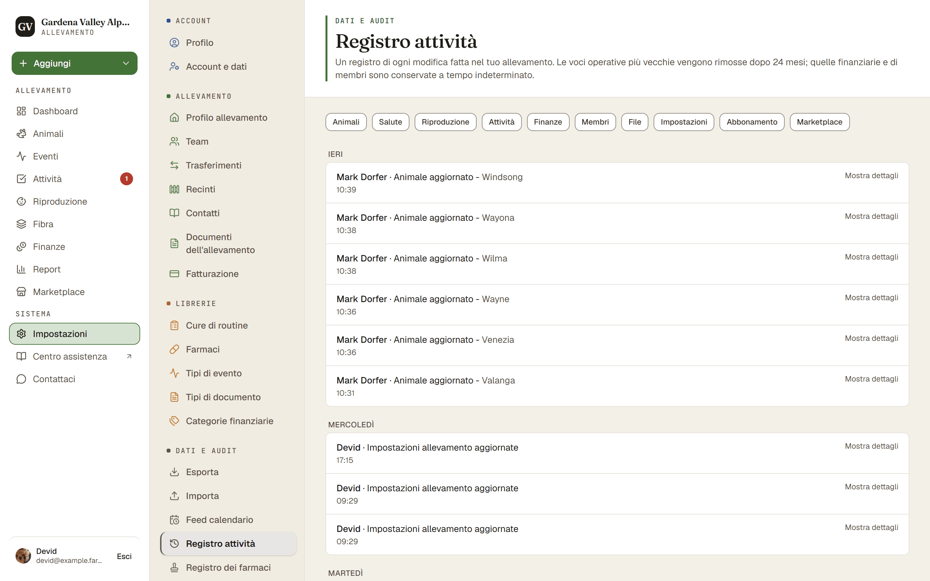Enable the Marketplace filter chip

point(819,122)
